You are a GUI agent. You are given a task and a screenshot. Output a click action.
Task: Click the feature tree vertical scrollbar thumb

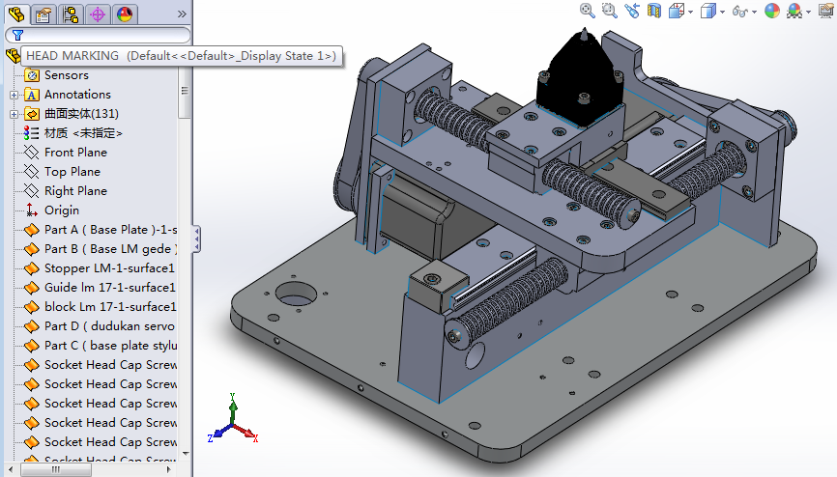pos(185,93)
